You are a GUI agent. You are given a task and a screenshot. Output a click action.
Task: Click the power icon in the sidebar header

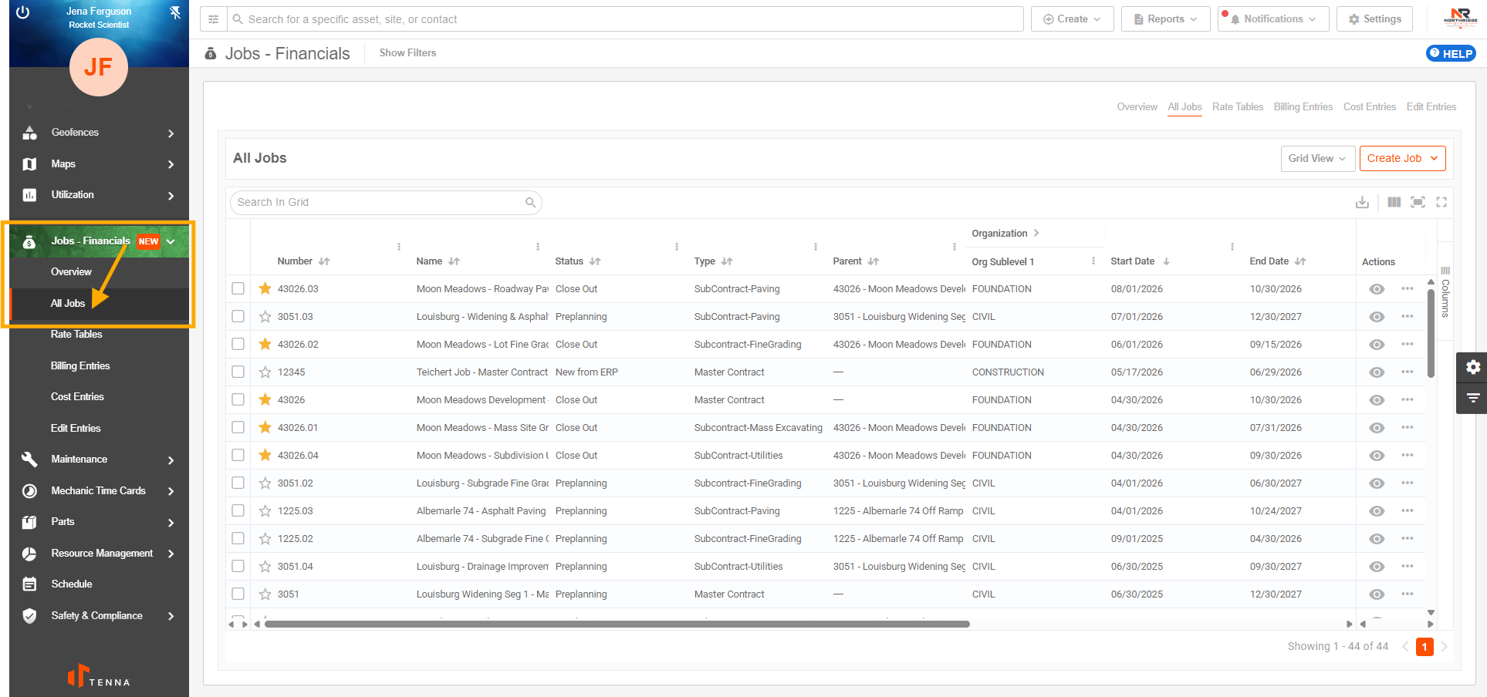tap(22, 12)
